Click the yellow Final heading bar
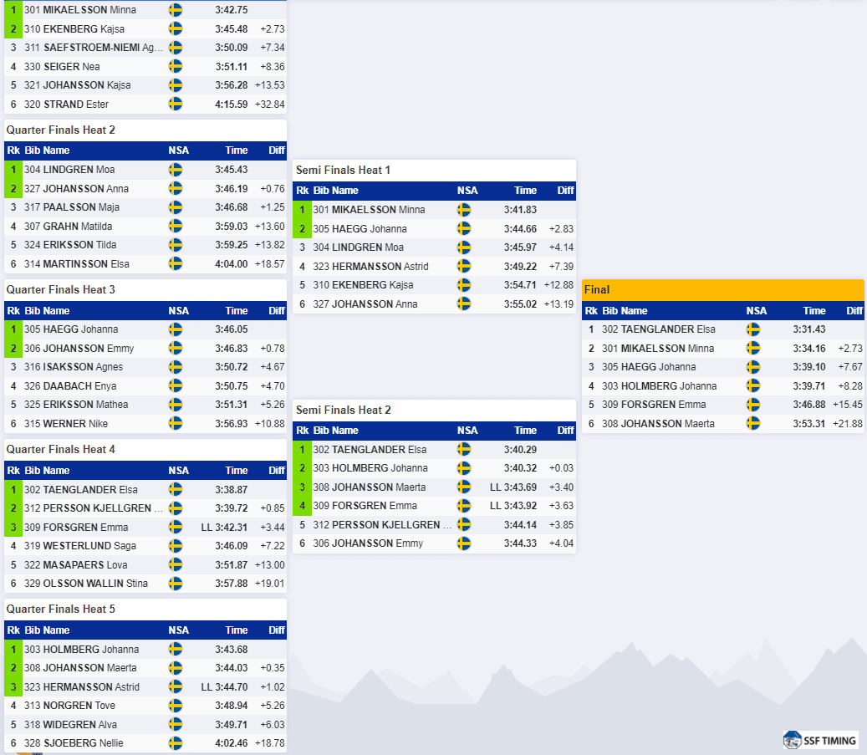This screenshot has width=867, height=755. click(722, 290)
